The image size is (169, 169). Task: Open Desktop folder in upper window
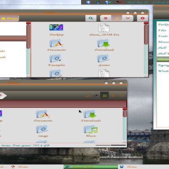click(x=56, y=30)
